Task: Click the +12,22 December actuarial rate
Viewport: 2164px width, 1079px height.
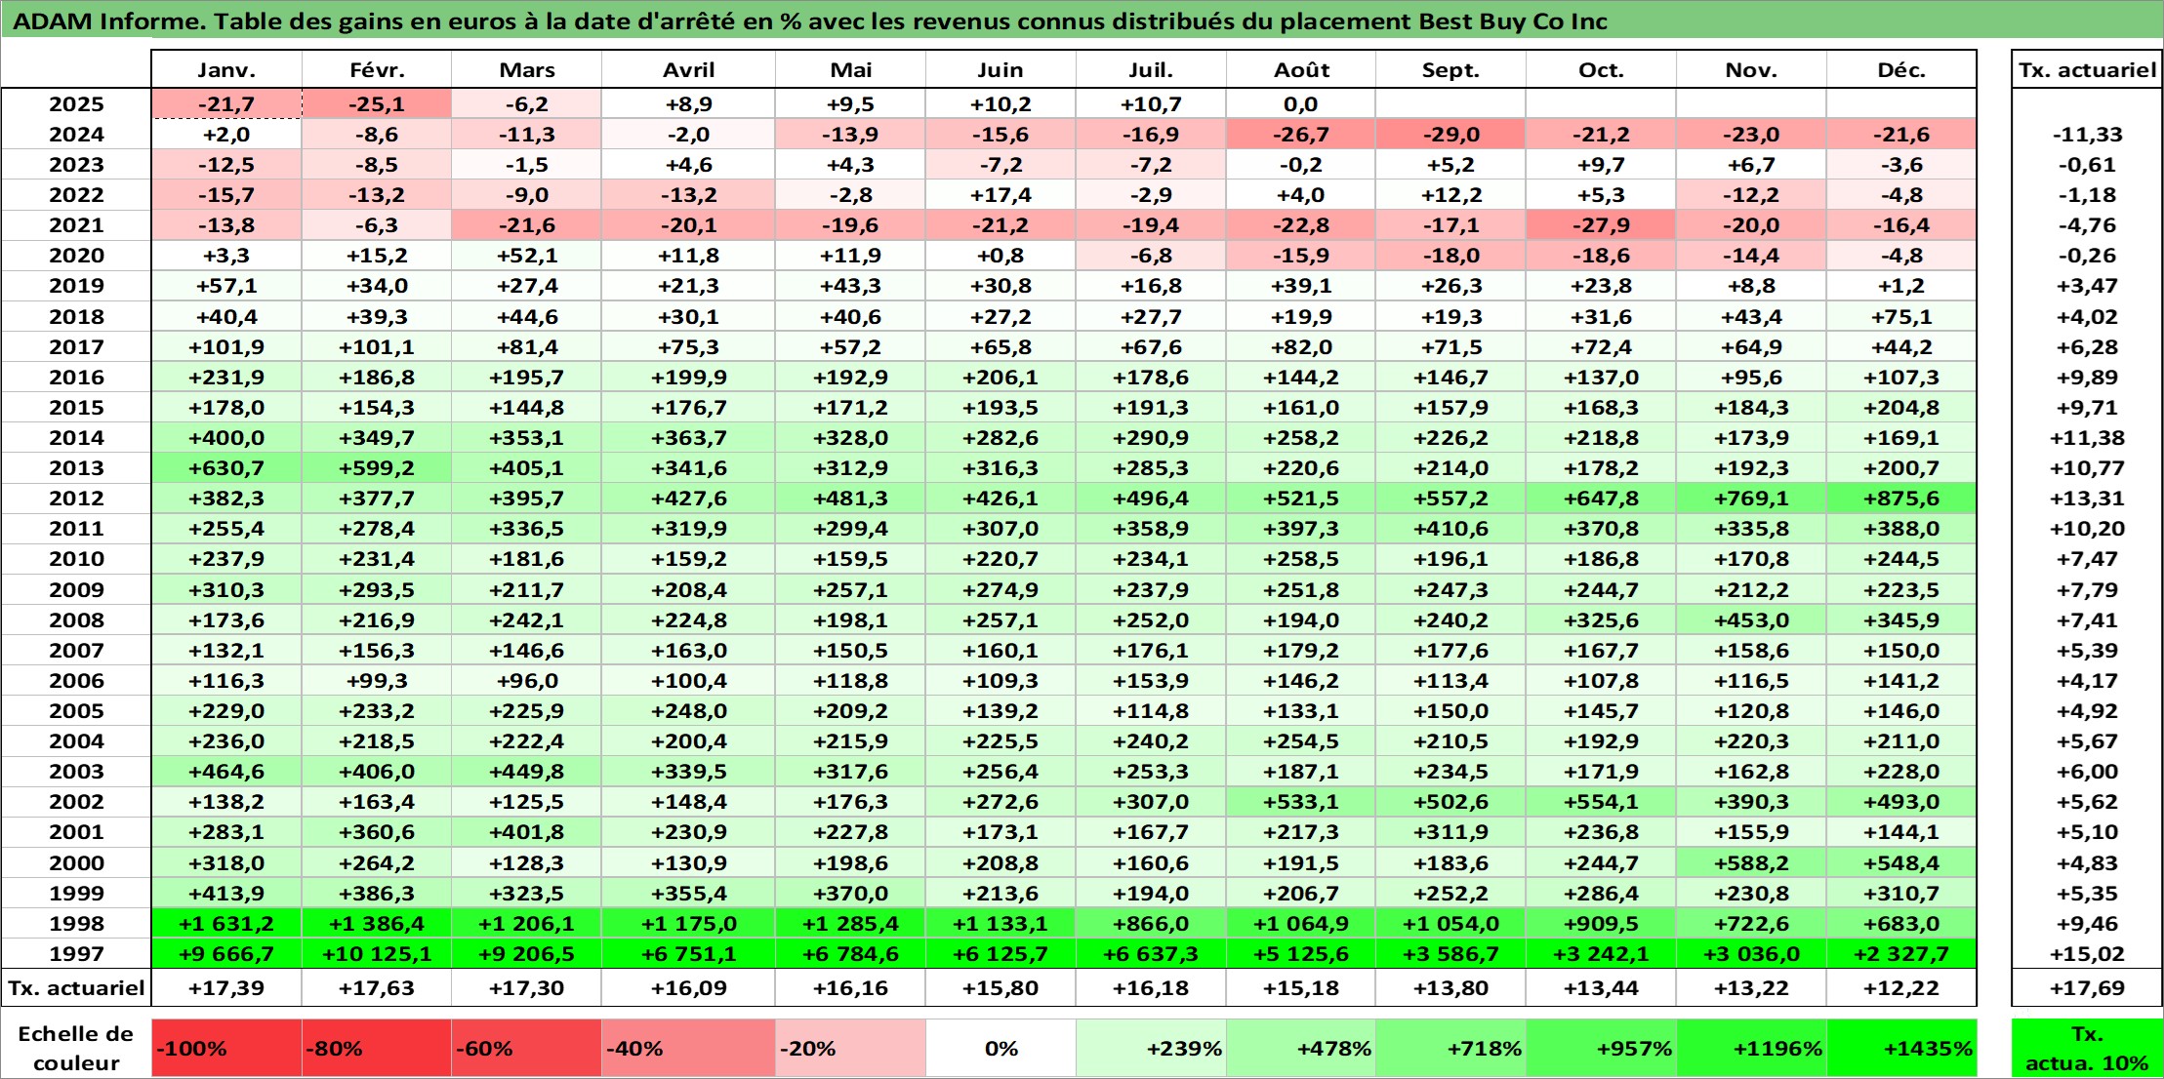Action: click(x=1901, y=988)
